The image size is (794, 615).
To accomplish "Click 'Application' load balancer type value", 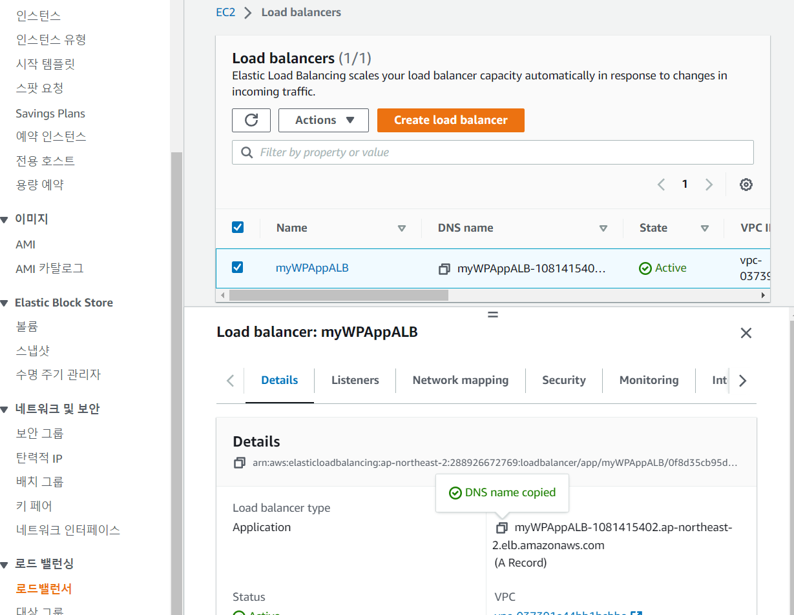I will (x=262, y=527).
